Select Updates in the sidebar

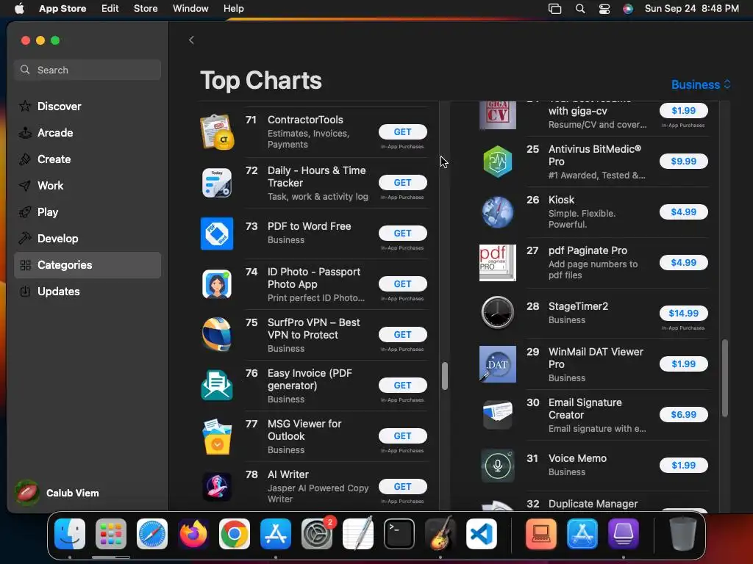click(x=88, y=292)
